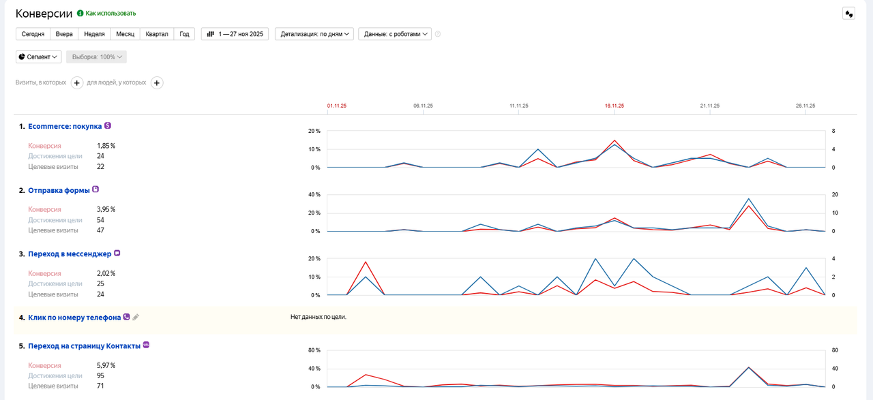Click the 26.11.25 date marker on timeline
This screenshot has width=873, height=400.
click(x=805, y=106)
